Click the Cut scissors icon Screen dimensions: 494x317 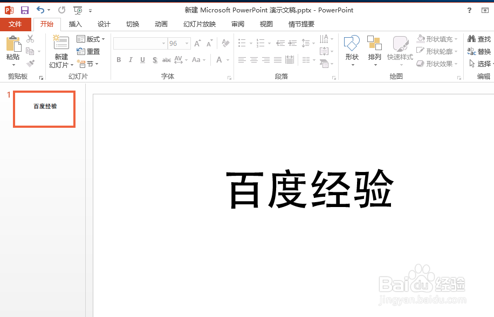30,39
